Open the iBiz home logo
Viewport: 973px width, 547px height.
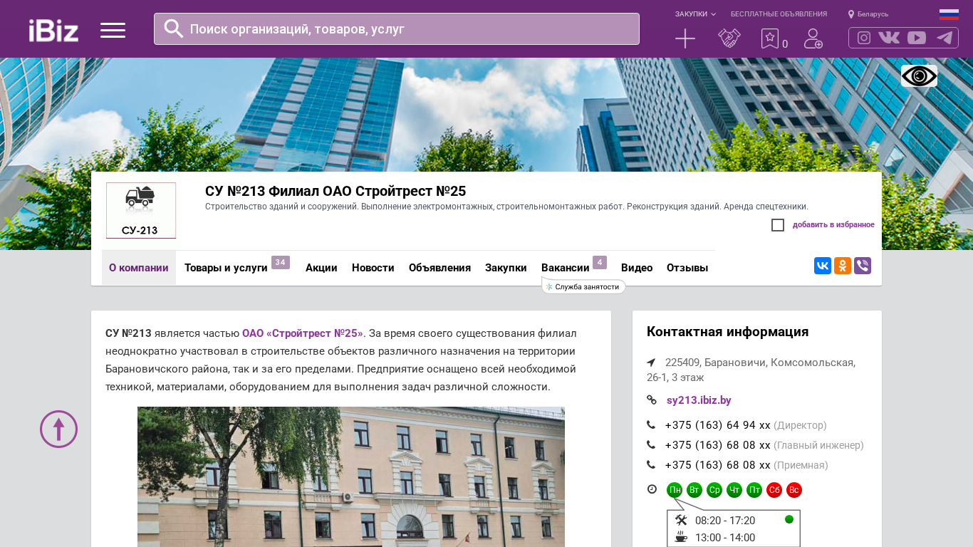point(53,30)
